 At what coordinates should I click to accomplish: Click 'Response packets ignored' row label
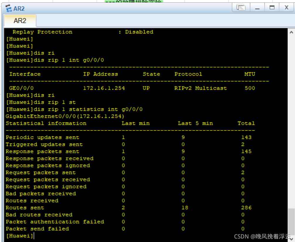coord(48,166)
